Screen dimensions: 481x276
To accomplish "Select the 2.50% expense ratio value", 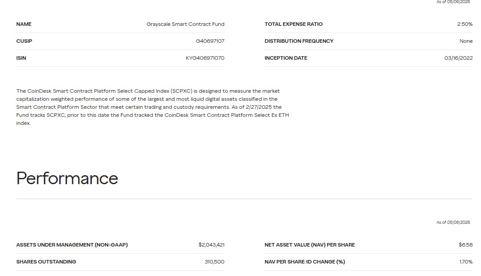I will pos(465,24).
